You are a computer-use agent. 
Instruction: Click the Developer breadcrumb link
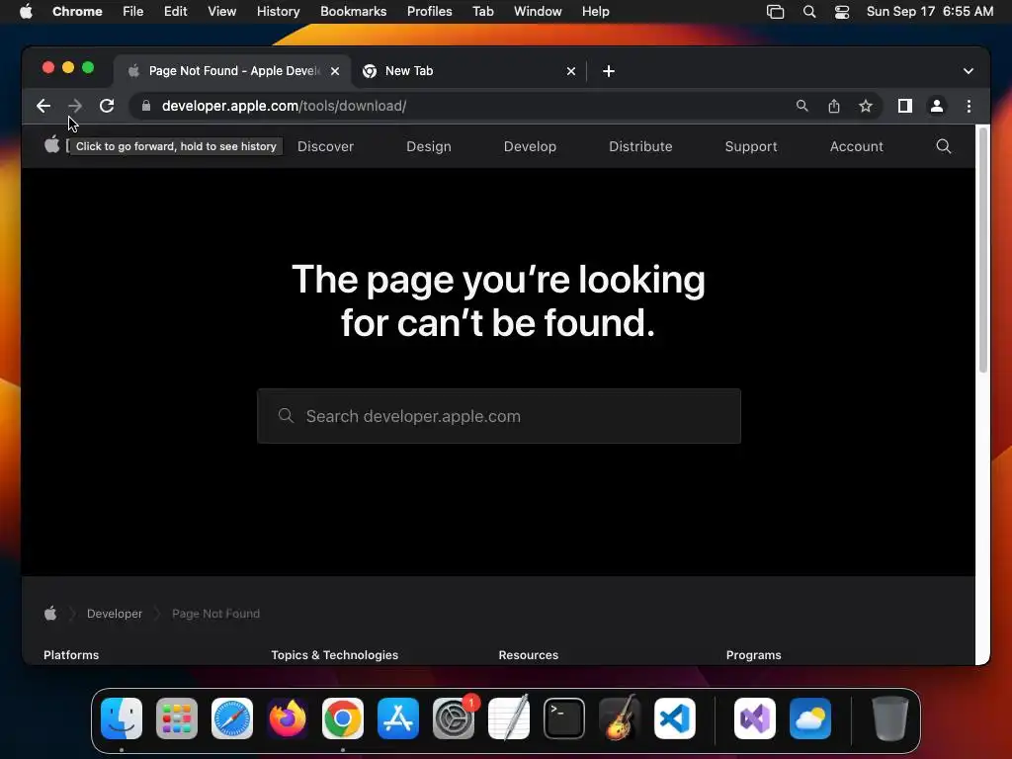(x=115, y=614)
